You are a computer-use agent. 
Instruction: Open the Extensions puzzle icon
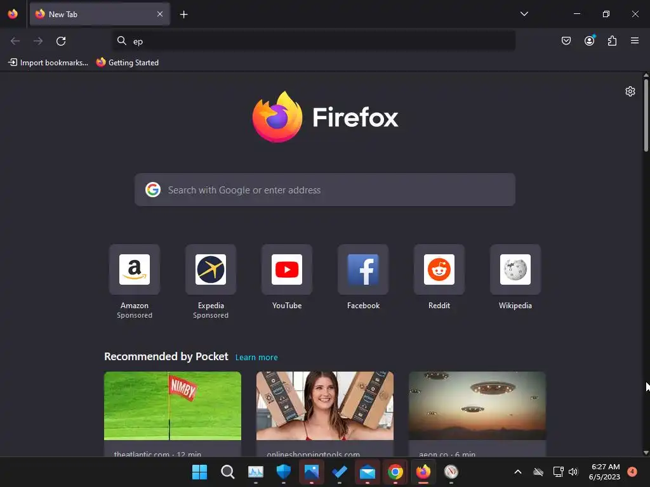(x=612, y=41)
